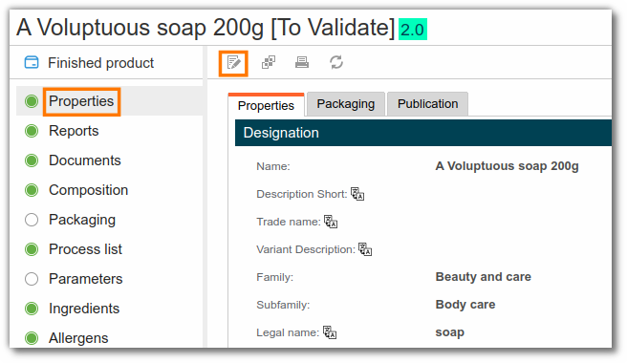Click the empty circle beside Parameters
627x363 pixels.
click(x=32, y=279)
